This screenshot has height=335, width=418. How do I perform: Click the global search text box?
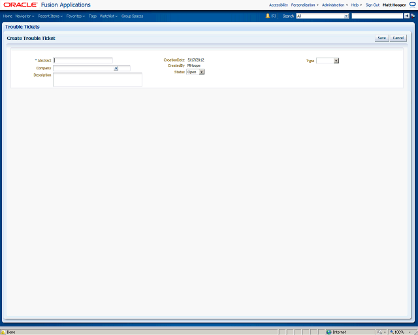378,16
